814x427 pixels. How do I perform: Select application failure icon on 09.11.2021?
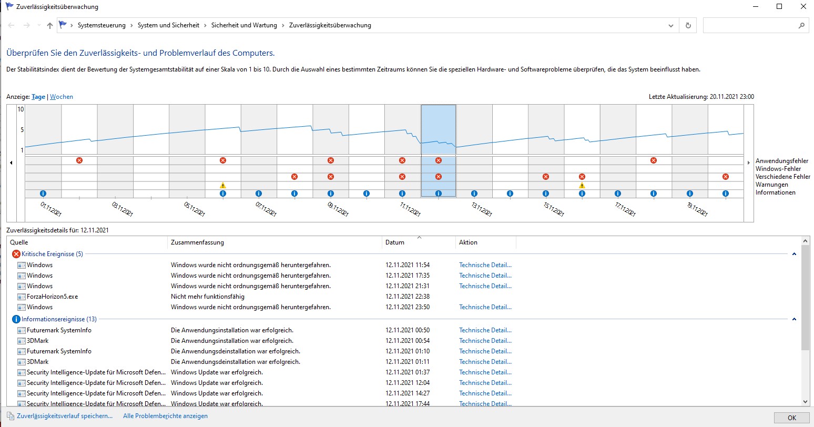331,160
